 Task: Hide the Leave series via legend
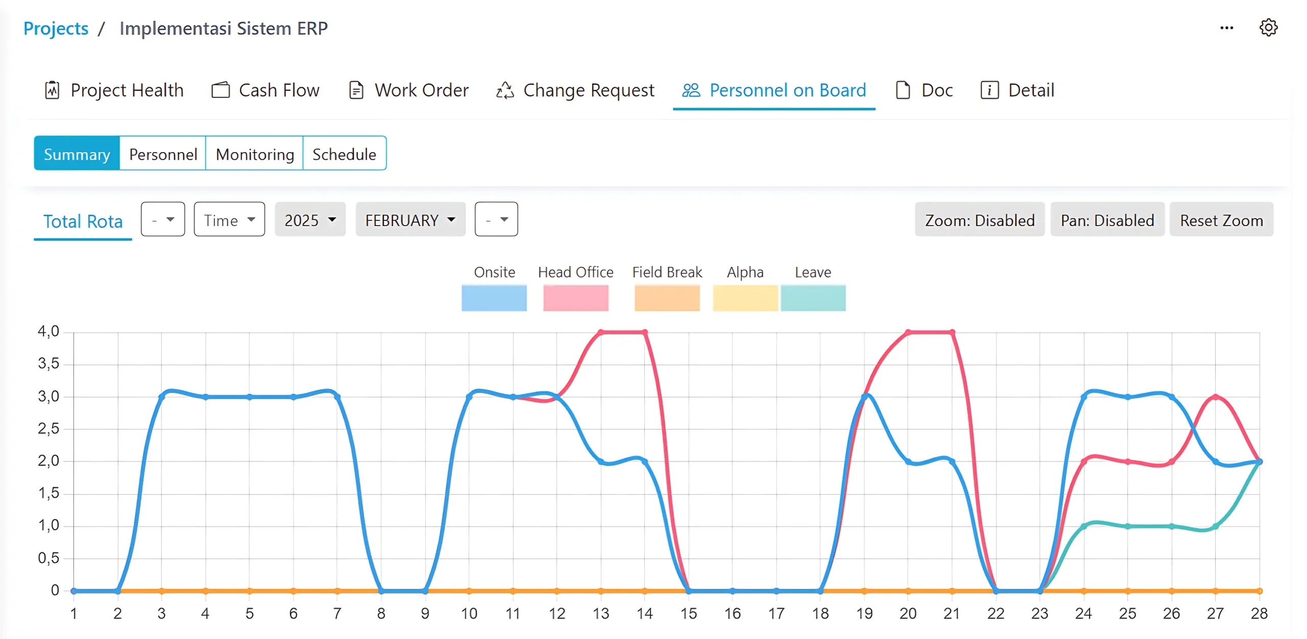click(813, 298)
